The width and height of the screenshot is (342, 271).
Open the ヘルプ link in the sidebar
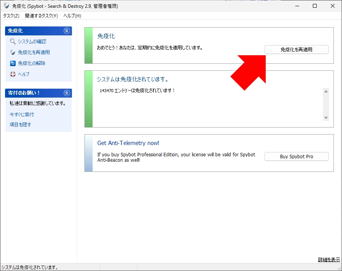(24, 74)
